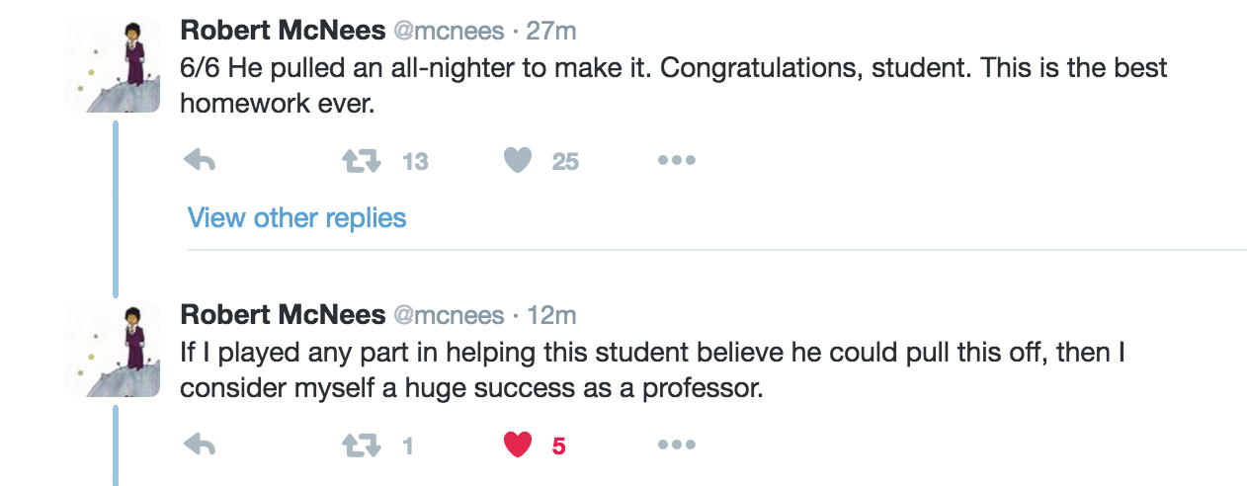This screenshot has width=1247, height=486.
Task: Click the like count 25
Action: [565, 162]
